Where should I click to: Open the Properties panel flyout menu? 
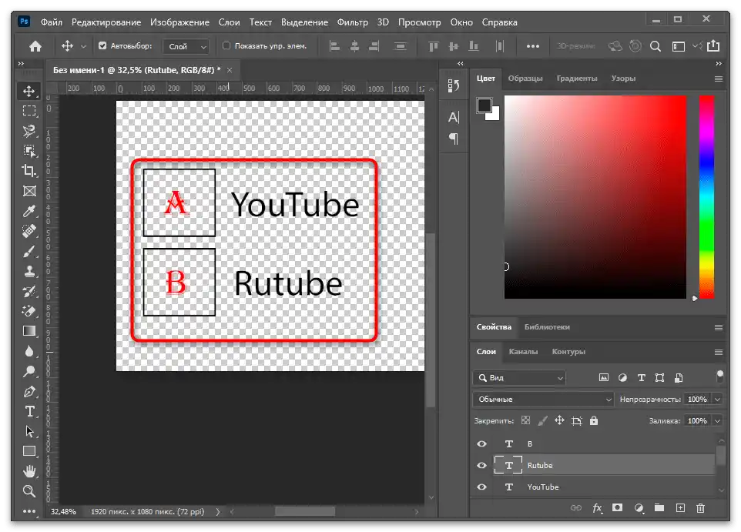(719, 327)
